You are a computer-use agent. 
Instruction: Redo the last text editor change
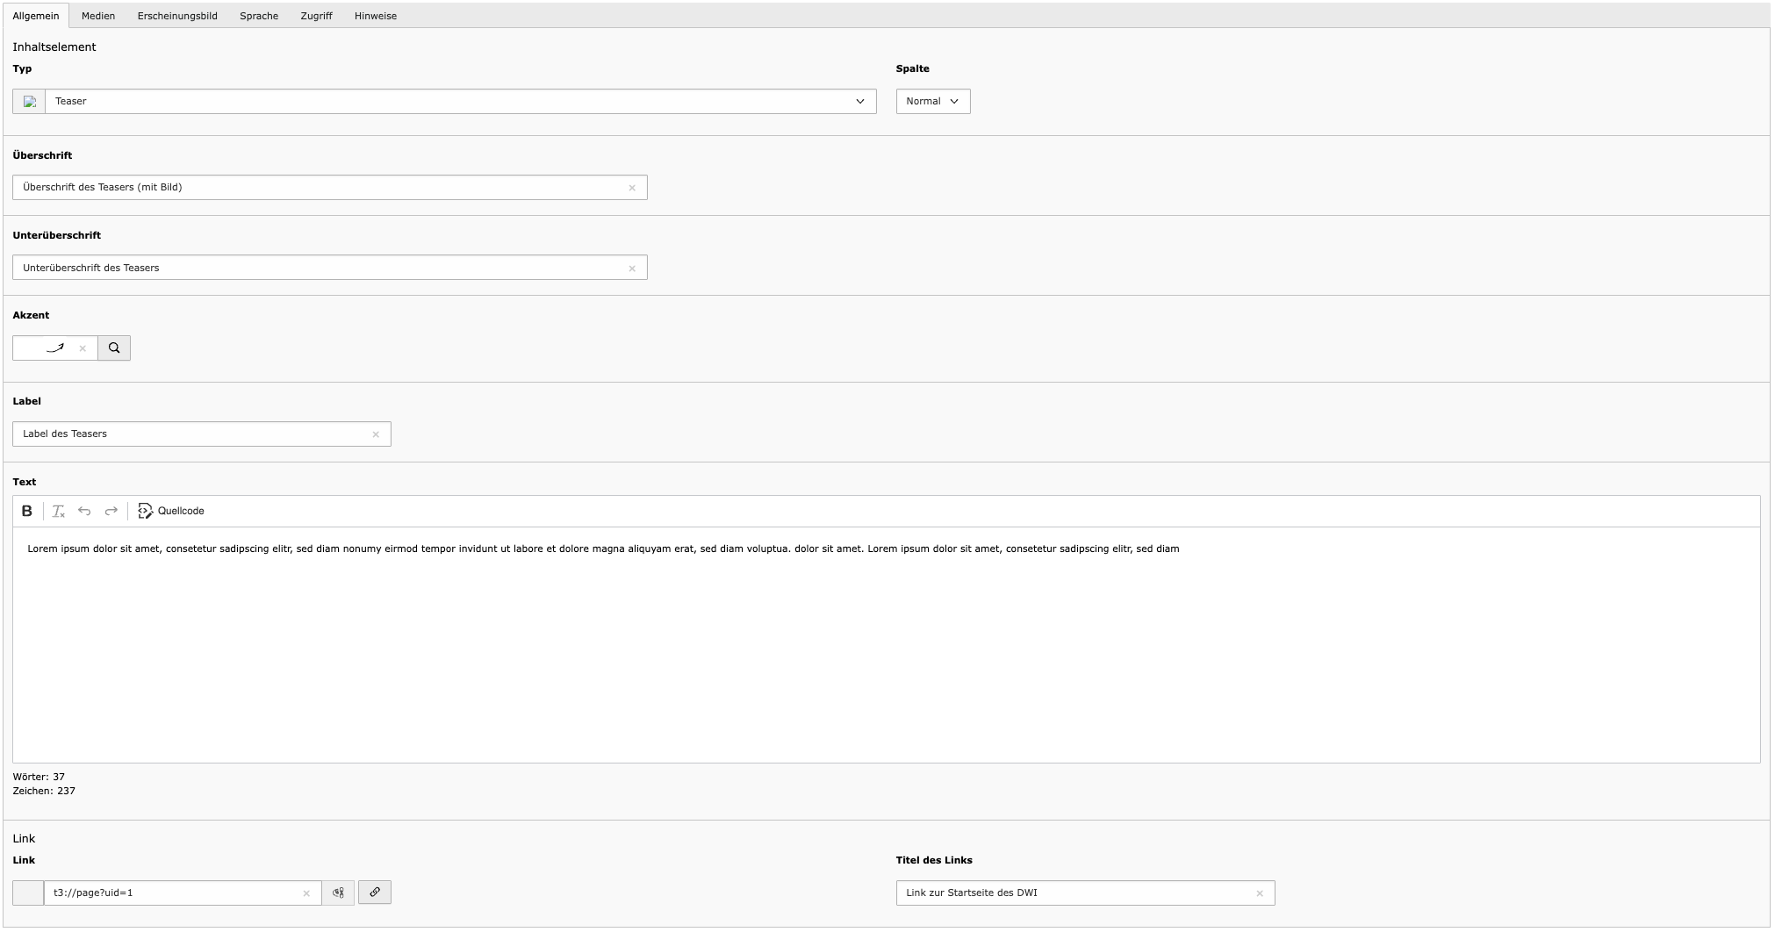pyautogui.click(x=111, y=512)
